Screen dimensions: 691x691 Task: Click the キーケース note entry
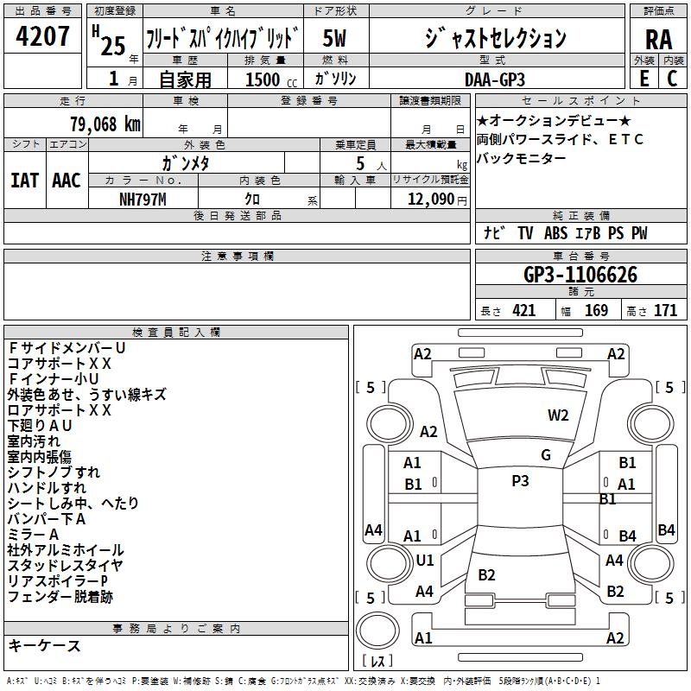pos(45,646)
